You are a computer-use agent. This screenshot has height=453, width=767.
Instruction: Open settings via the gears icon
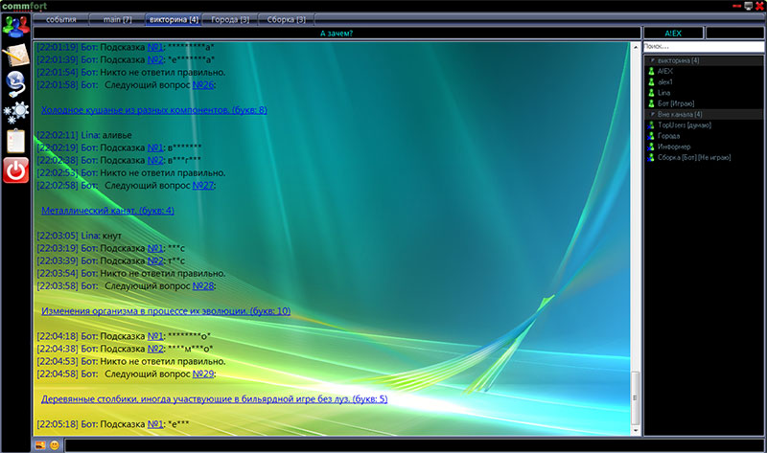(x=15, y=112)
